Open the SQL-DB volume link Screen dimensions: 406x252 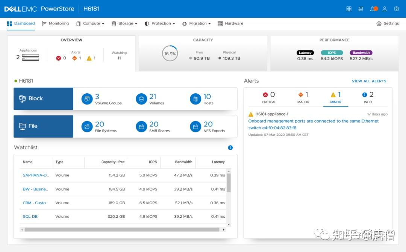(x=30, y=216)
